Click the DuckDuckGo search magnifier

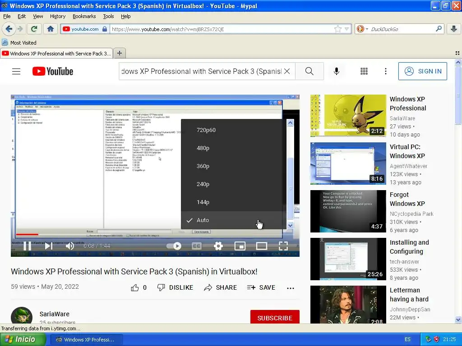coord(439,29)
